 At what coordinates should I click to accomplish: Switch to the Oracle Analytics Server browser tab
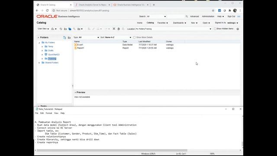(x=92, y=5)
